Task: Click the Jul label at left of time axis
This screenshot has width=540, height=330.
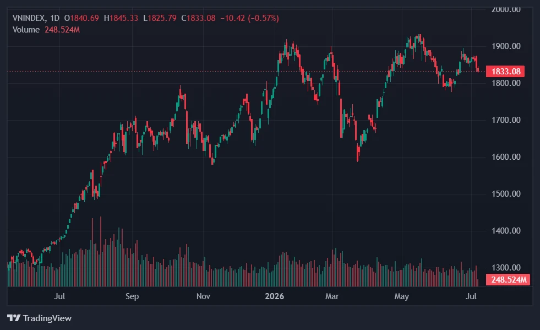Action: (59, 296)
